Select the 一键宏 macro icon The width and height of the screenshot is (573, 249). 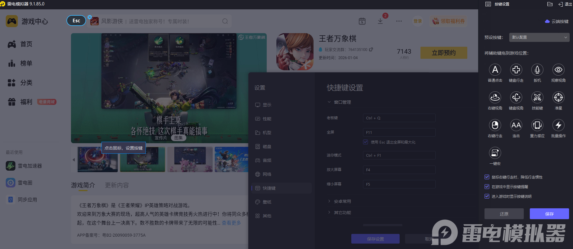(x=495, y=153)
